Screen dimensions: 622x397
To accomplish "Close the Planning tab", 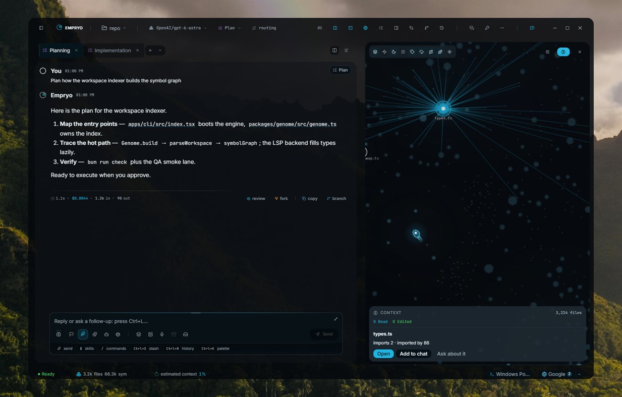I will tap(76, 50).
